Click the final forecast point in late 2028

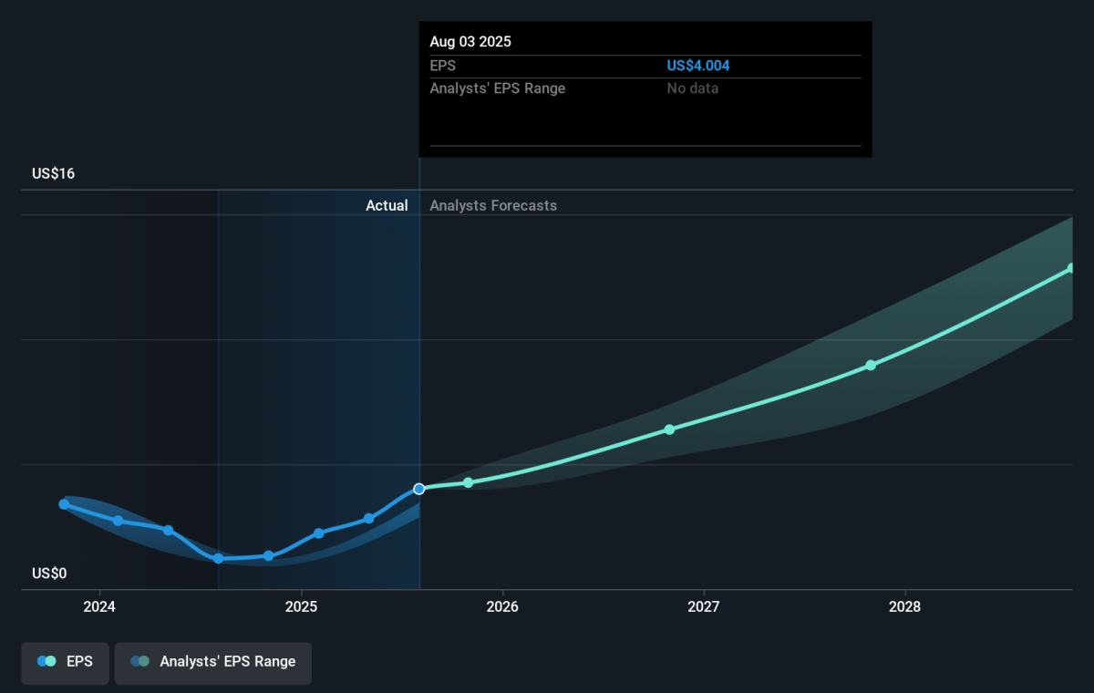pyautogui.click(x=1072, y=268)
